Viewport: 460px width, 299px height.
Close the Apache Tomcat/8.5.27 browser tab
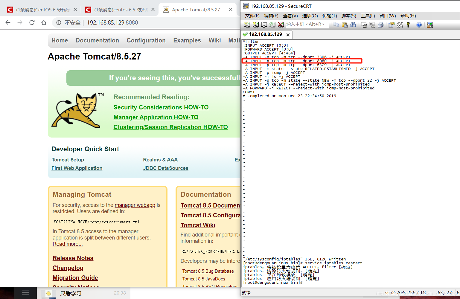coord(231,10)
